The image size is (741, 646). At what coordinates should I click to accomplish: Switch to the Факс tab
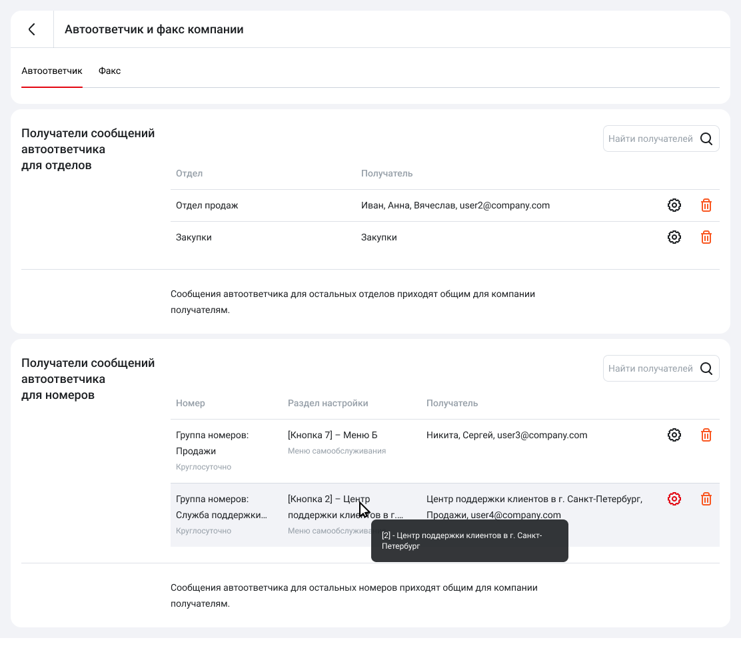pyautogui.click(x=109, y=71)
